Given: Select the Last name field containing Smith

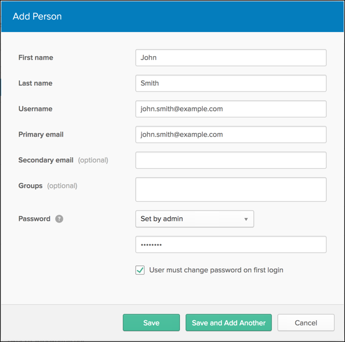Looking at the screenshot, I should coord(231,83).
